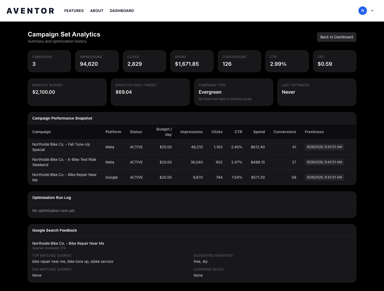Click the Impressions column header

pos(191,132)
